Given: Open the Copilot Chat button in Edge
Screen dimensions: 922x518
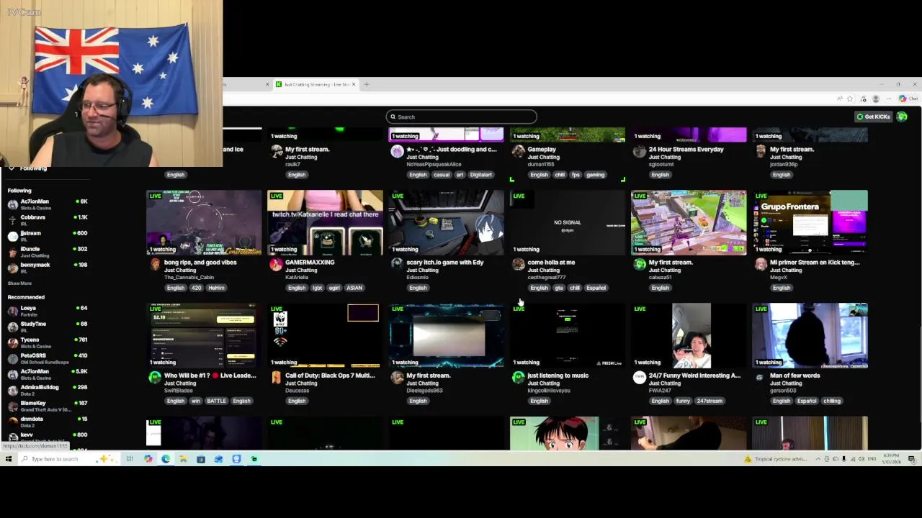Looking at the screenshot, I should pos(908,99).
